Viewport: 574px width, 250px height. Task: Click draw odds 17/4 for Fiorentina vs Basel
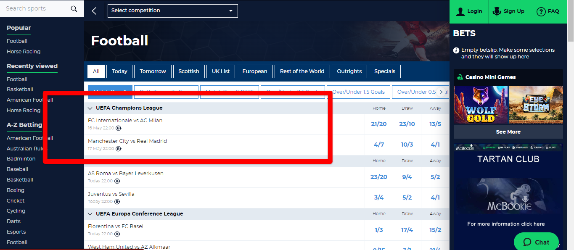[407, 230]
